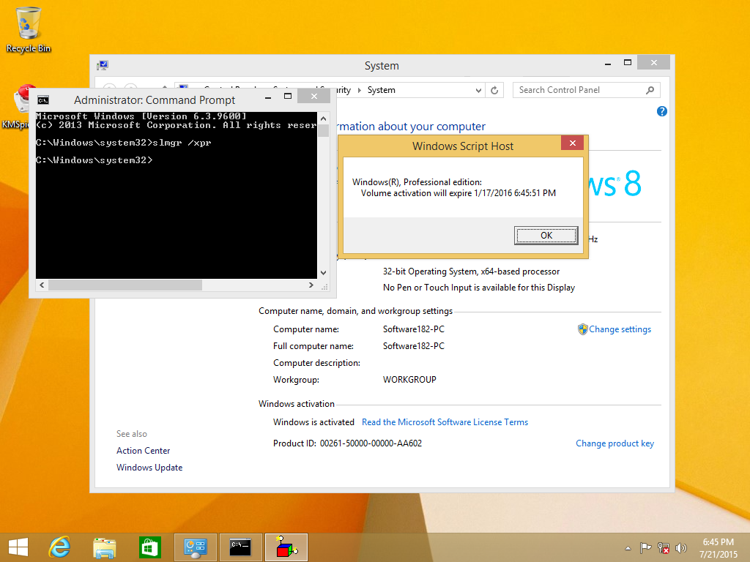Click Command Prompt left horizontal scroll arrow

[42, 285]
